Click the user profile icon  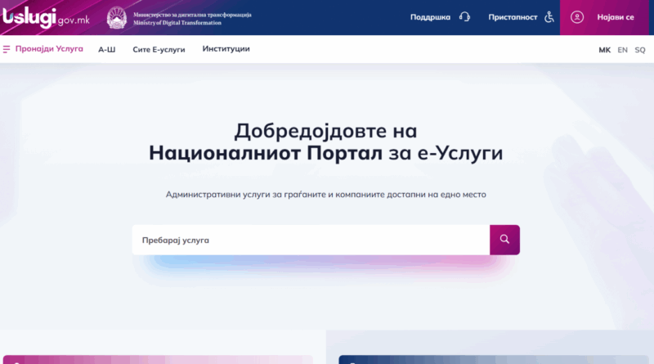577,17
